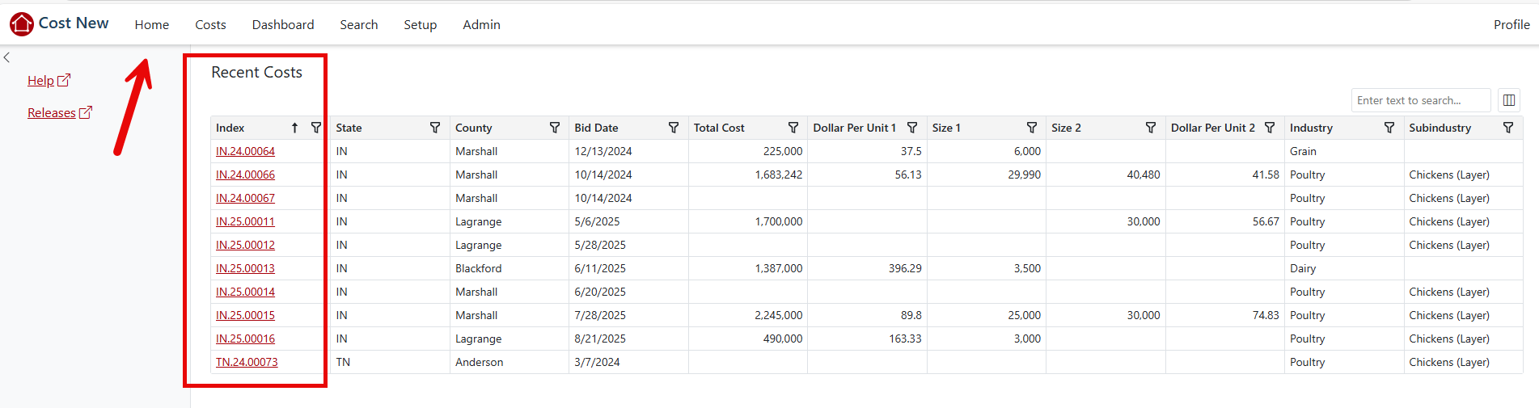Open the Setup menu
The width and height of the screenshot is (1539, 408).
coord(420,25)
